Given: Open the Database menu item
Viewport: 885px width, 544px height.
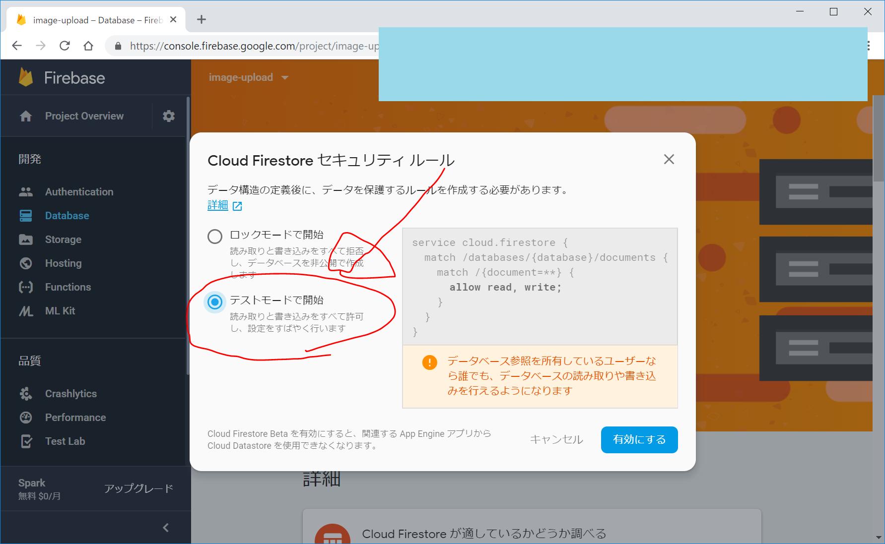Looking at the screenshot, I should pyautogui.click(x=67, y=216).
